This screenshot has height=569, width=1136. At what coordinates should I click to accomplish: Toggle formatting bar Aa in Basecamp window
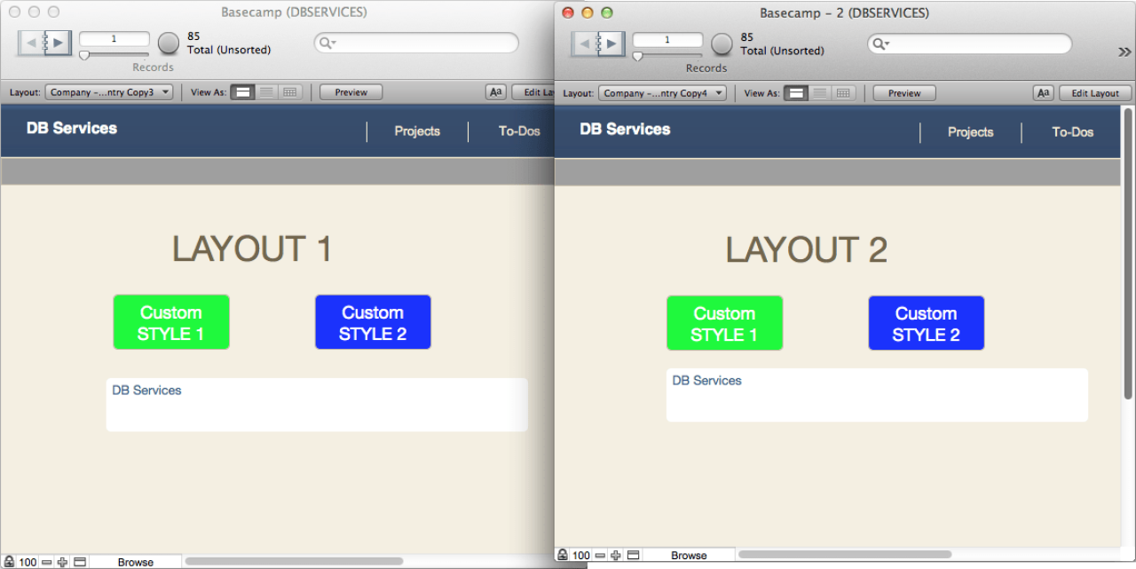(495, 92)
